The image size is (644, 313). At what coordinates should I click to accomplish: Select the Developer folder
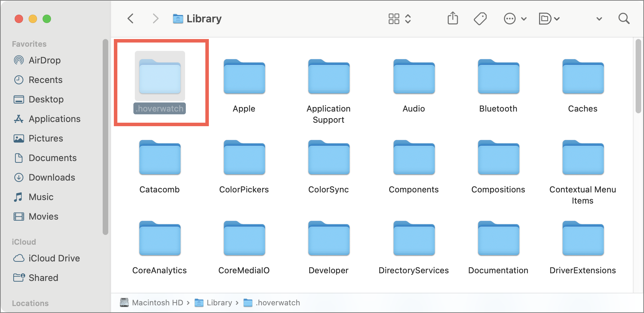click(329, 247)
